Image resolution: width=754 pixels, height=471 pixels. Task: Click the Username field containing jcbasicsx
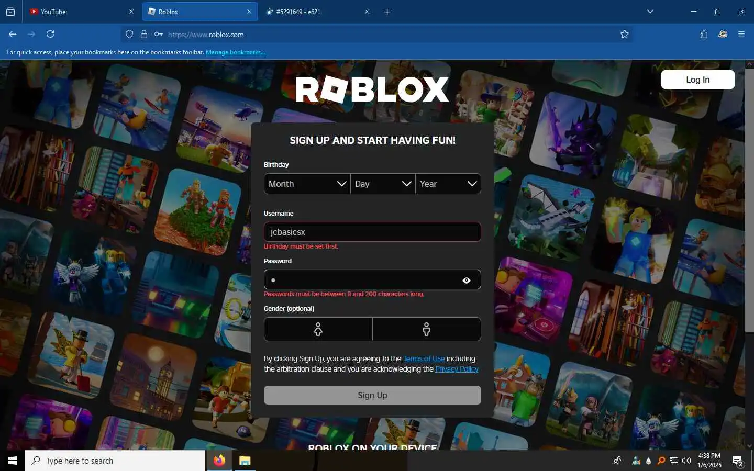point(372,232)
